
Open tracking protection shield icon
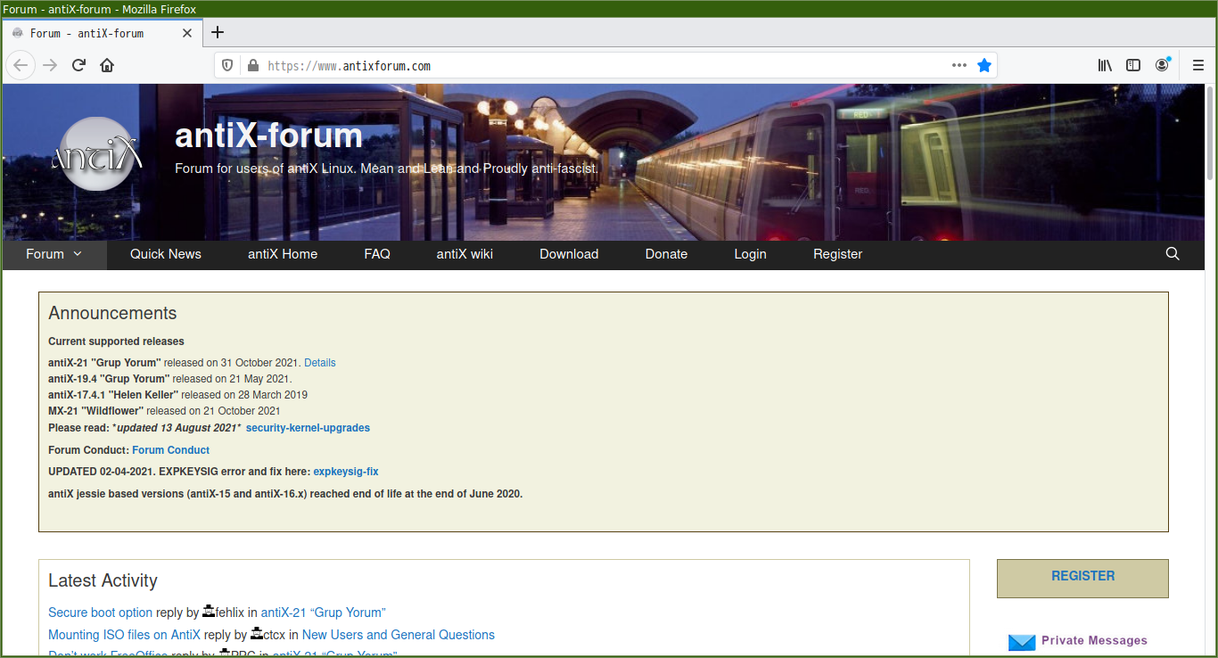[x=227, y=65]
